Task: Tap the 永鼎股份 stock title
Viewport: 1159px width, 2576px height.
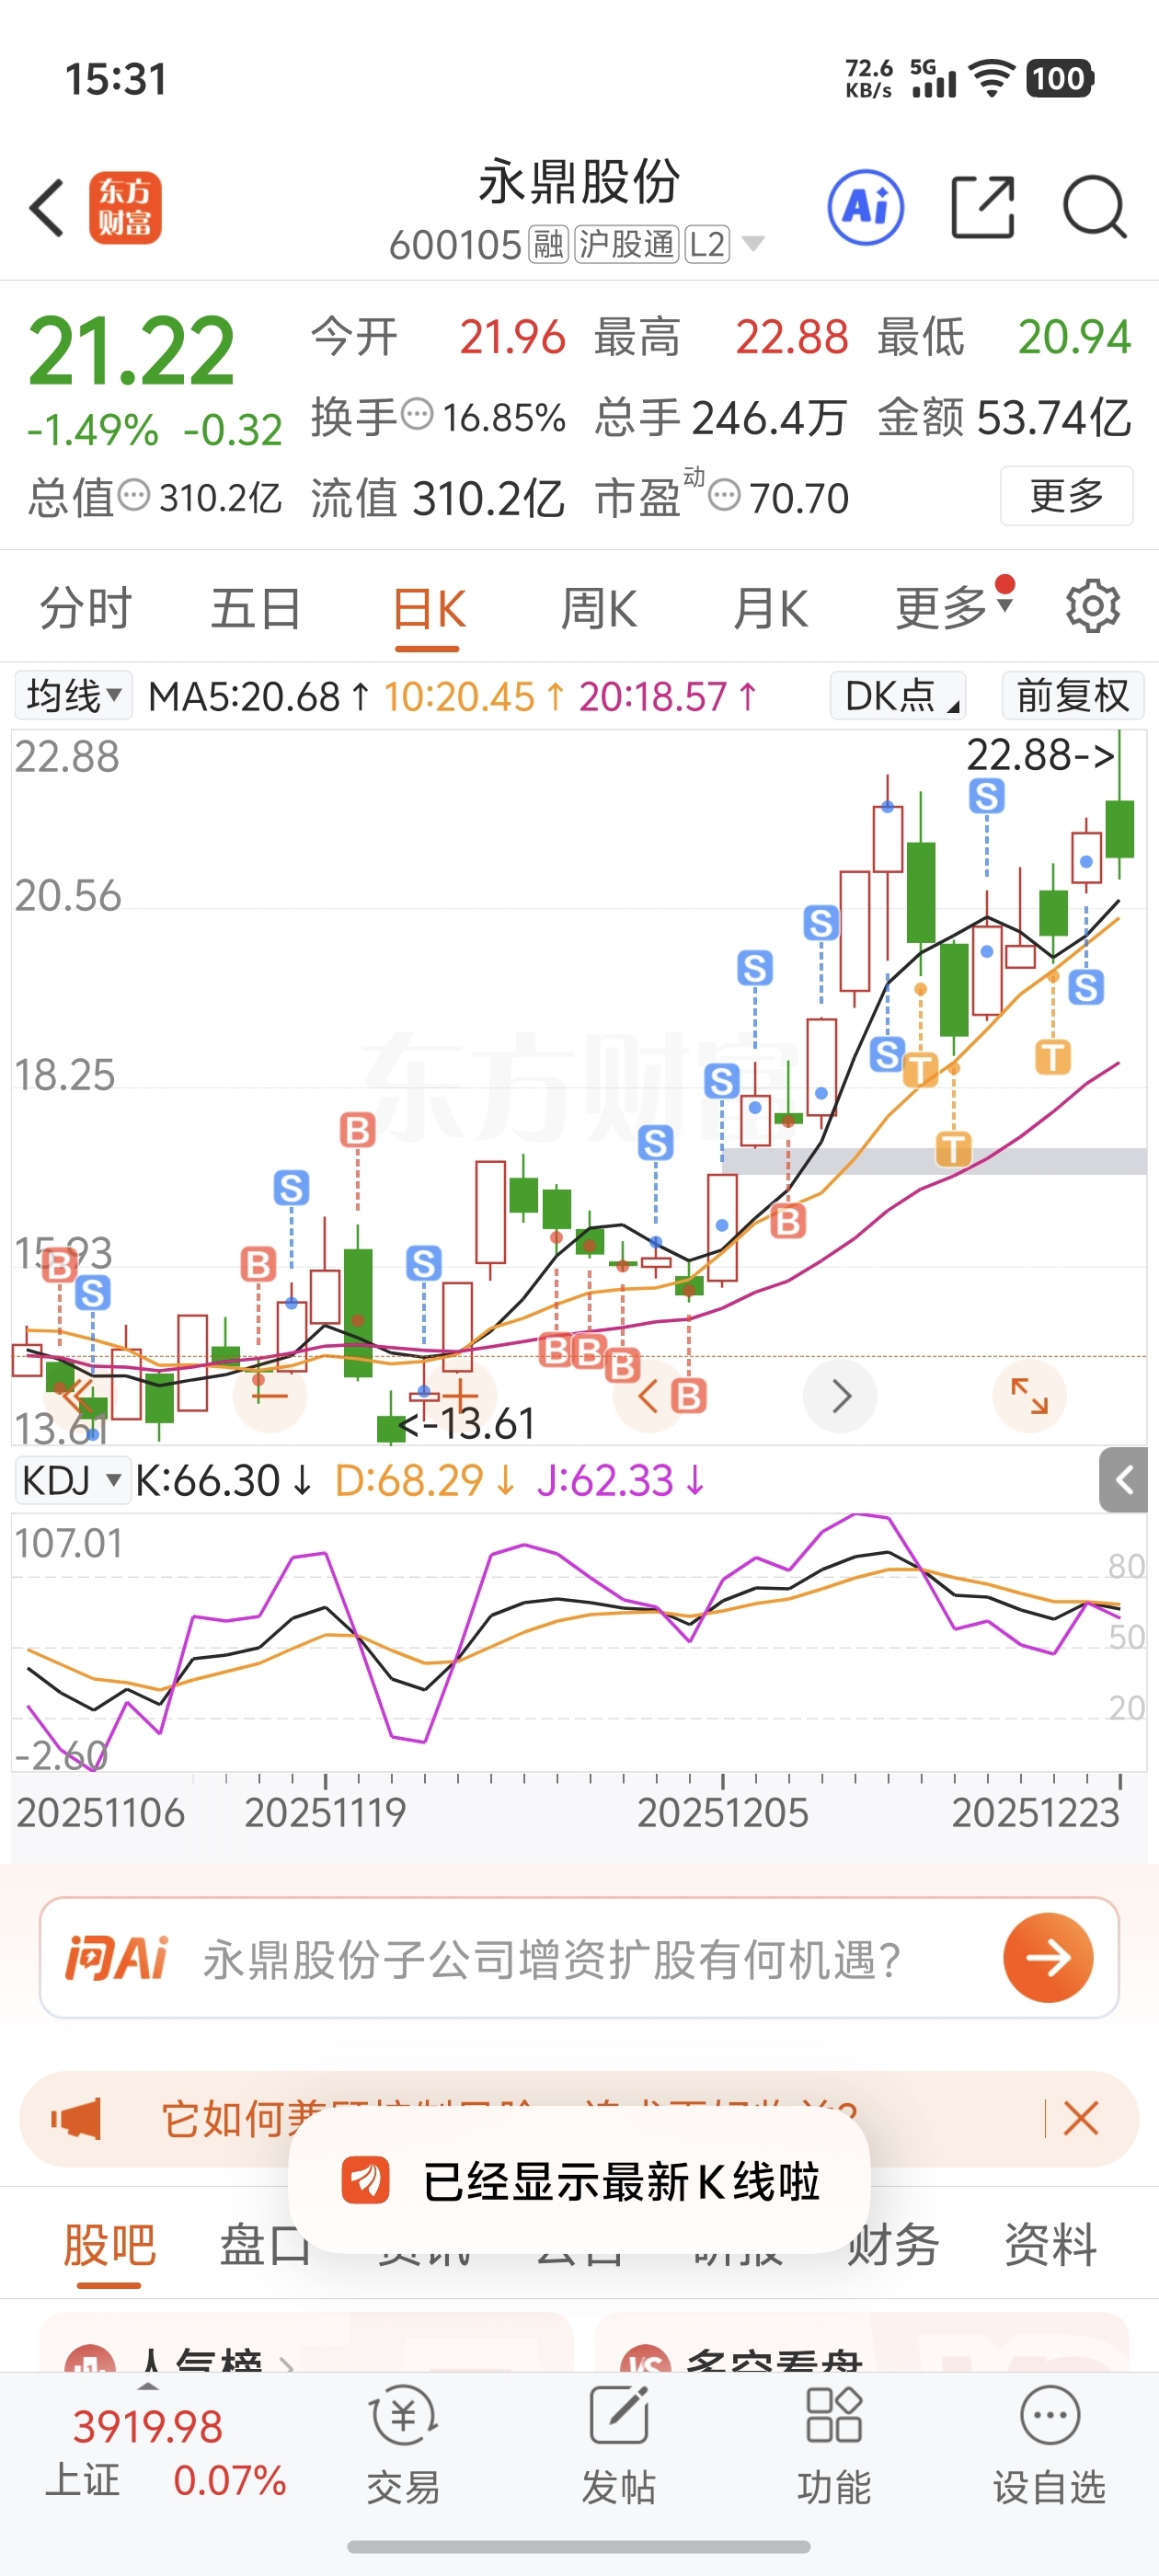Action: [579, 182]
